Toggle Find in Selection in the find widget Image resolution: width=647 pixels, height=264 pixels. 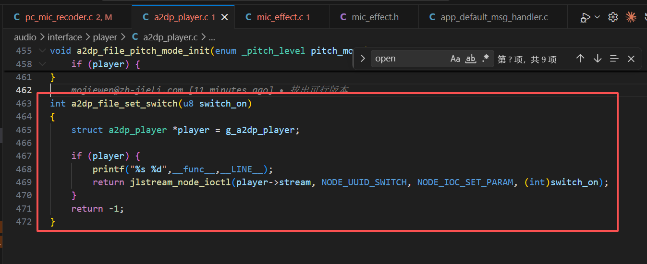pyautogui.click(x=614, y=59)
